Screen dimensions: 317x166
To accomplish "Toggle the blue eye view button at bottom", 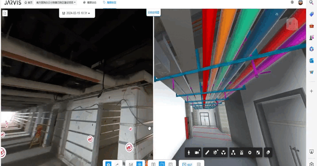I will [108, 164].
